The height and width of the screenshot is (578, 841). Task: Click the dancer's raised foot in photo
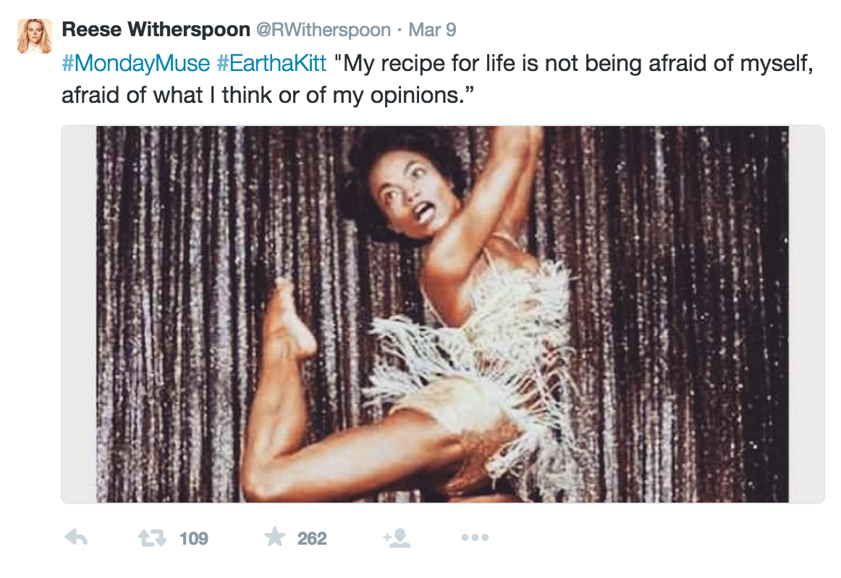point(288,317)
